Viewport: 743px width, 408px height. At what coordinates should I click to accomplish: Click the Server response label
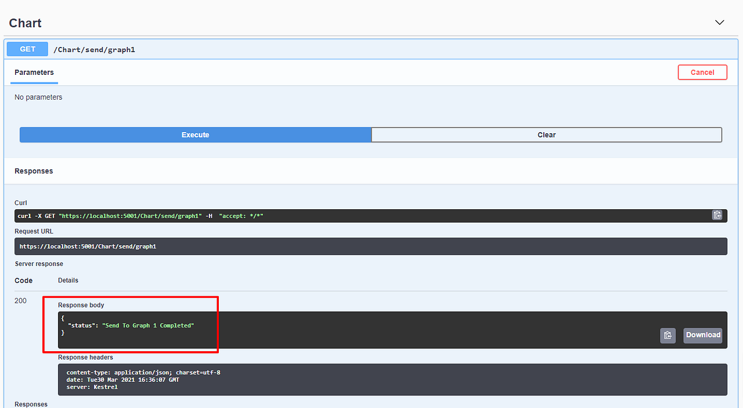pos(38,264)
